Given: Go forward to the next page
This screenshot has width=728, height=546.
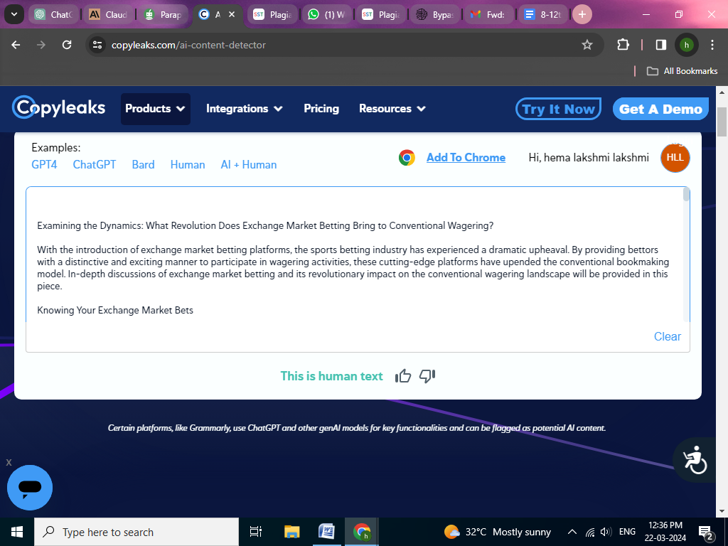Looking at the screenshot, I should point(41,45).
